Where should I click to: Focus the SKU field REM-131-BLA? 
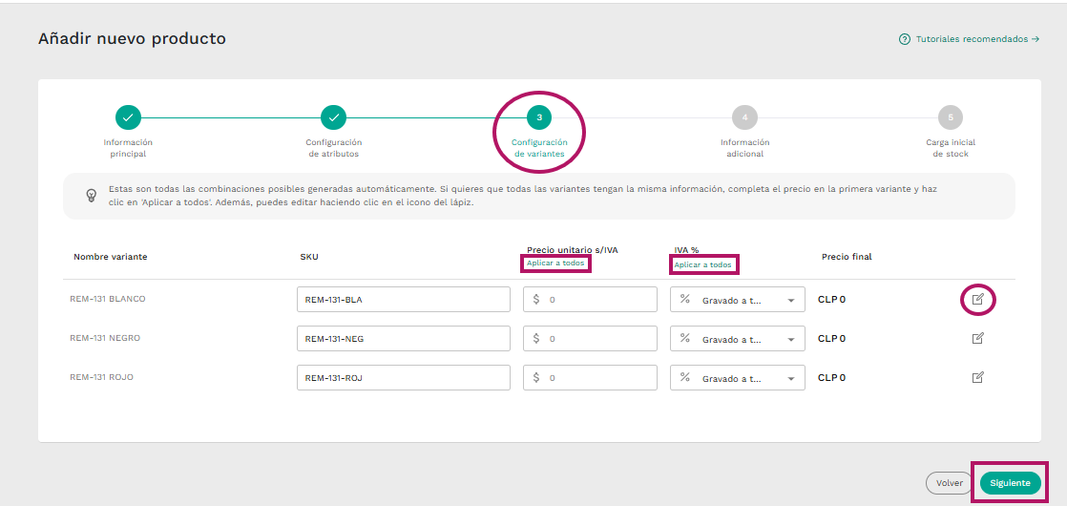point(404,300)
